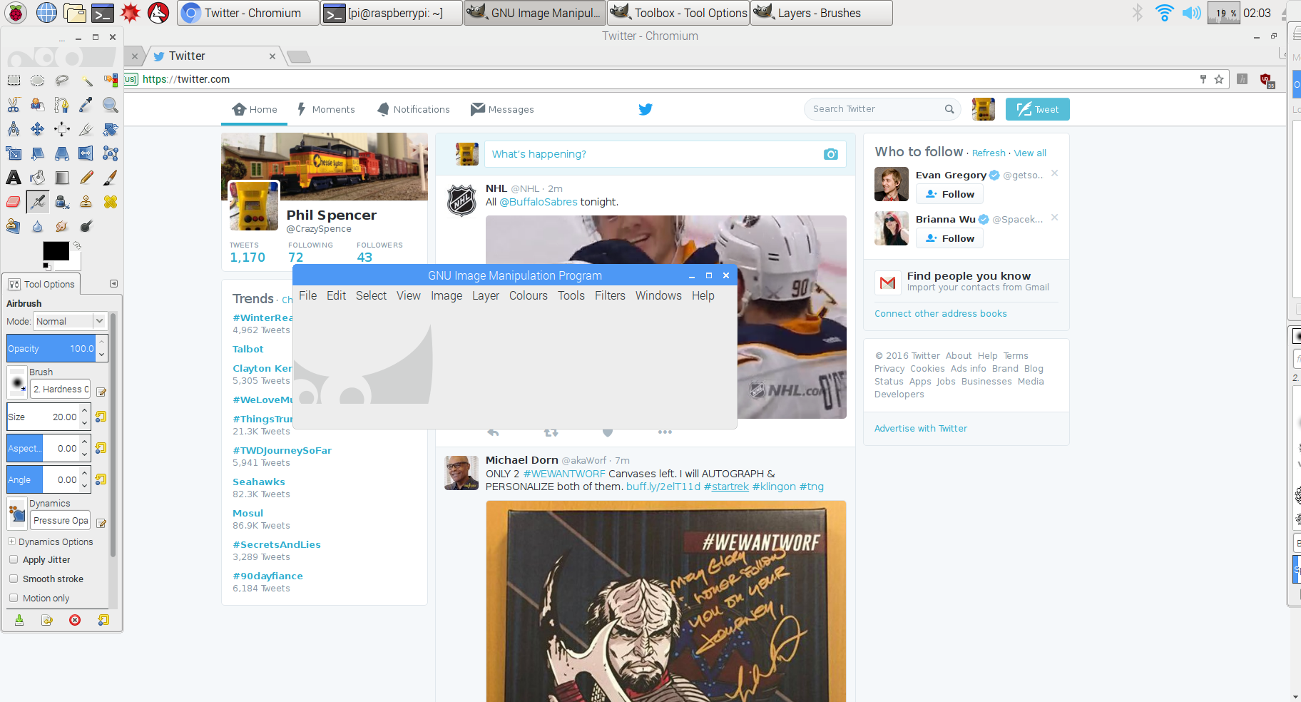Select the Free Select lasso tool
1301x702 pixels.
(x=62, y=81)
